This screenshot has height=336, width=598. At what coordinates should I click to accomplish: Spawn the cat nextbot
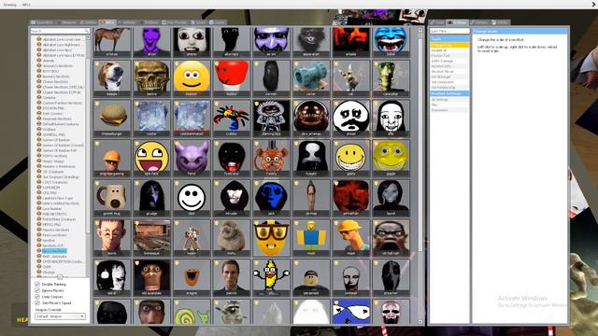coord(351,77)
